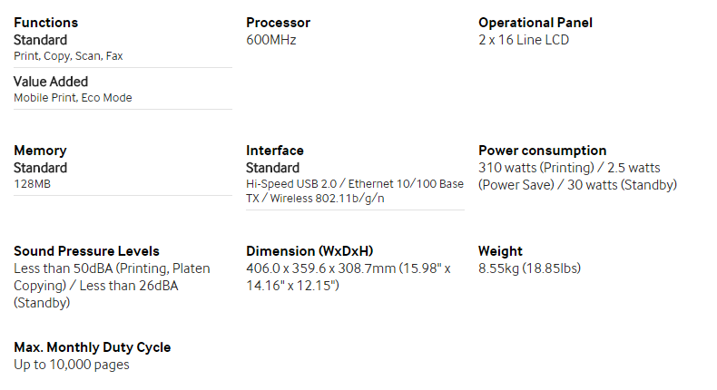
Task: Click the Up to 10,000 pages text
Action: 72,365
